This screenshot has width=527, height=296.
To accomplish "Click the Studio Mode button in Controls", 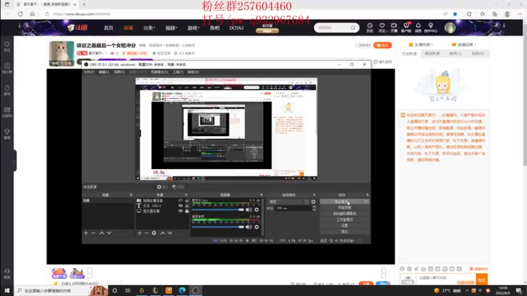I will click(x=345, y=220).
